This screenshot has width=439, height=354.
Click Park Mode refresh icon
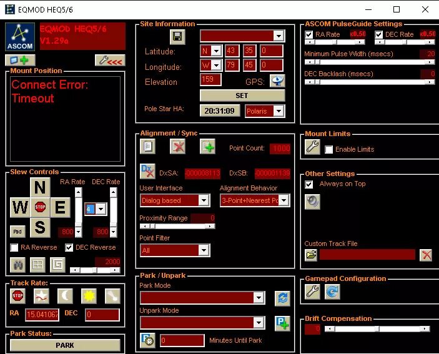pyautogui.click(x=282, y=298)
